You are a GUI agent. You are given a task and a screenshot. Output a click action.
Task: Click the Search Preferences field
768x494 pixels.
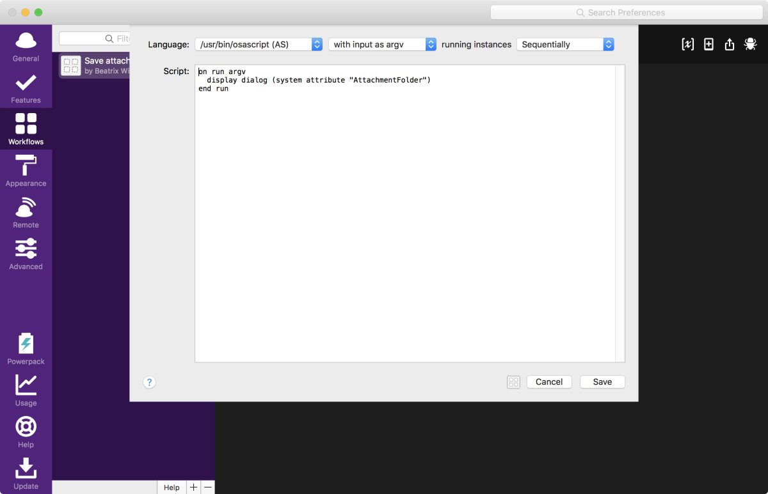626,13
